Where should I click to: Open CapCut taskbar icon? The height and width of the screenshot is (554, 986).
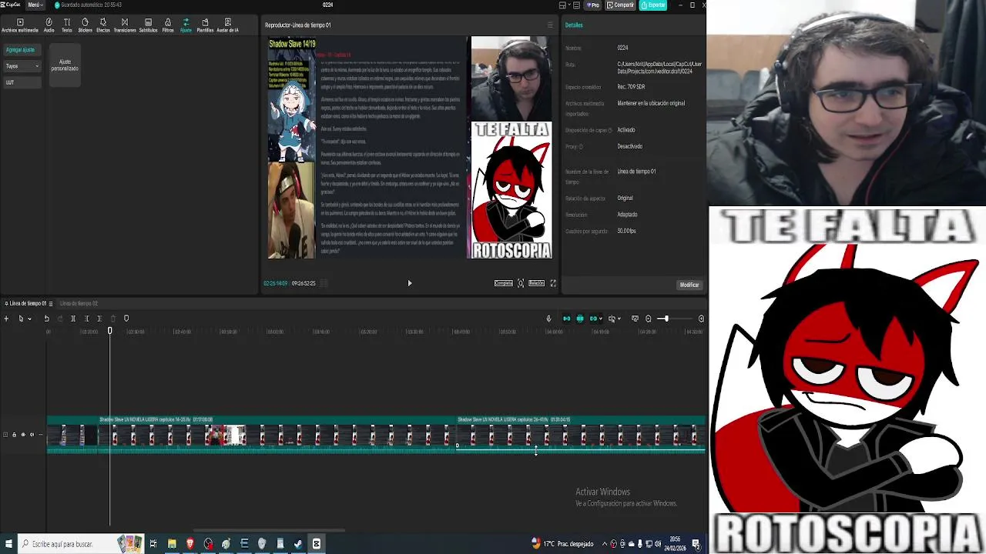(x=316, y=544)
